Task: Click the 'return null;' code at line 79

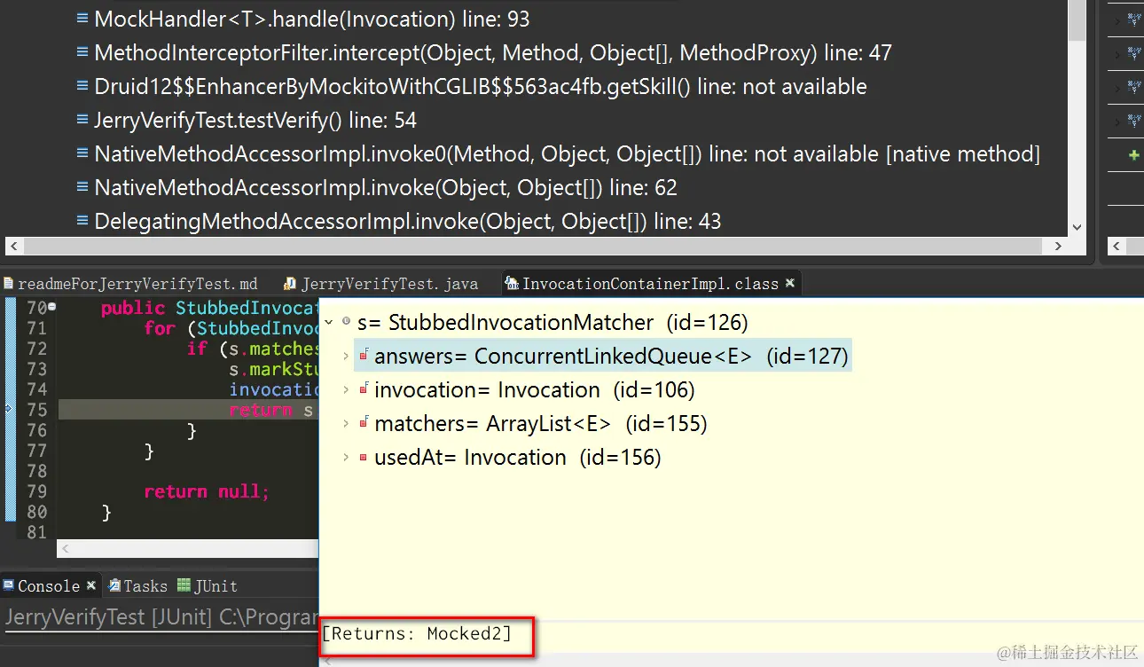Action: click(x=206, y=491)
